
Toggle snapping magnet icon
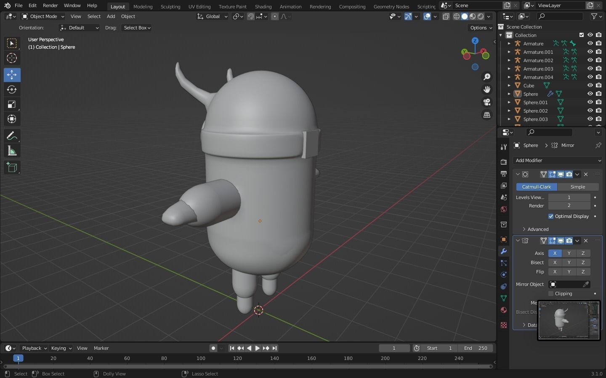(x=251, y=16)
